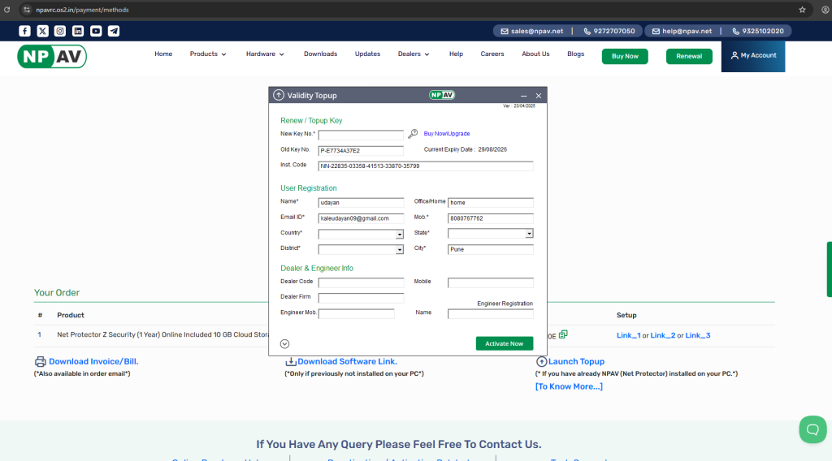Click the Download Invoice/Bill link
Image resolution: width=832 pixels, height=461 pixels.
click(93, 361)
